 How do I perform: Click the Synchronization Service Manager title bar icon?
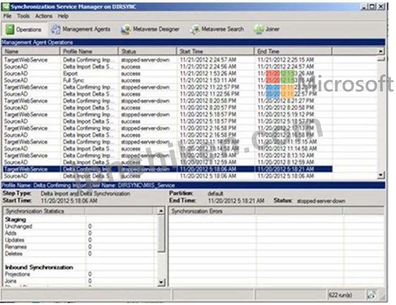pyautogui.click(x=5, y=7)
